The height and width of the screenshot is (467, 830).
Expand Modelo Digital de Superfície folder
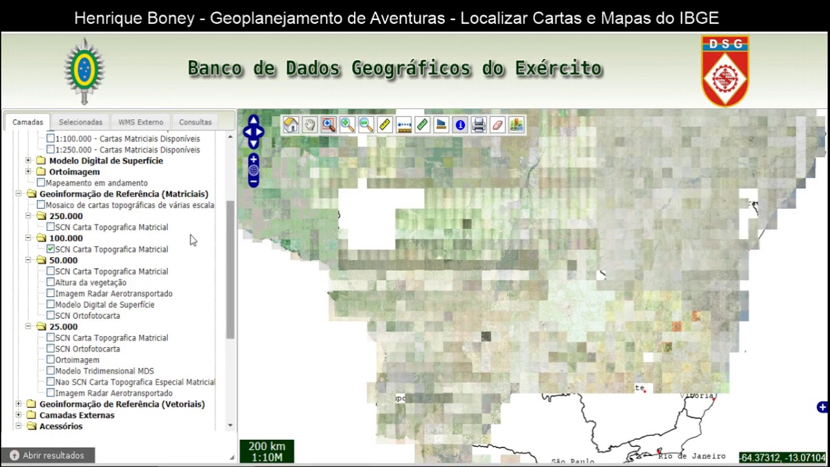(28, 160)
